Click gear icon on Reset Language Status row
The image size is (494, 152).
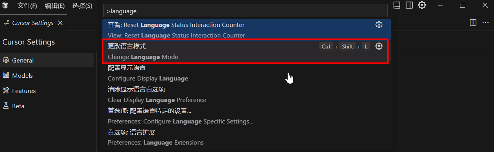tap(379, 25)
